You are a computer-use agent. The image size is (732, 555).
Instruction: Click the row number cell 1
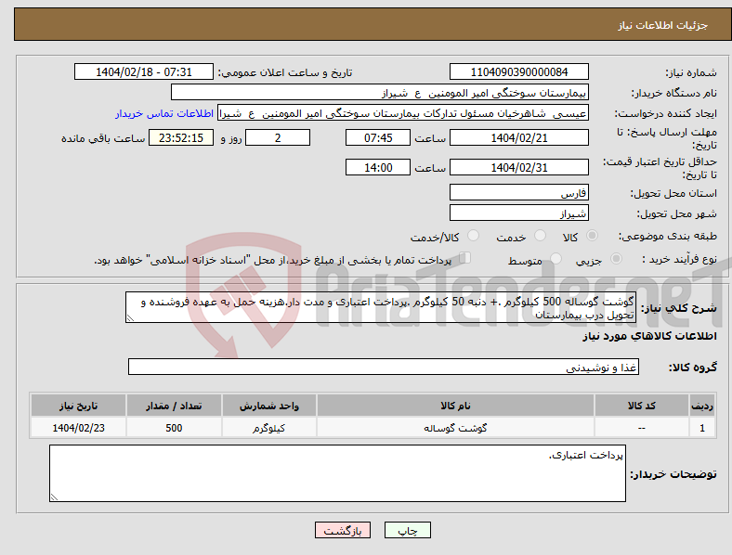click(x=702, y=428)
